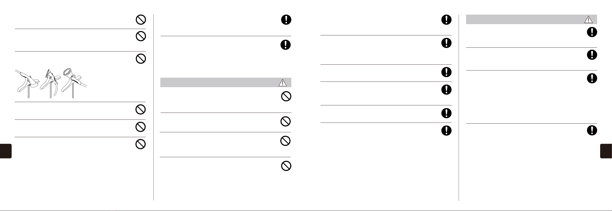The height and width of the screenshot is (211, 612).
Task: Click the lowest exclamation icon in the third column
Action: tap(446, 130)
